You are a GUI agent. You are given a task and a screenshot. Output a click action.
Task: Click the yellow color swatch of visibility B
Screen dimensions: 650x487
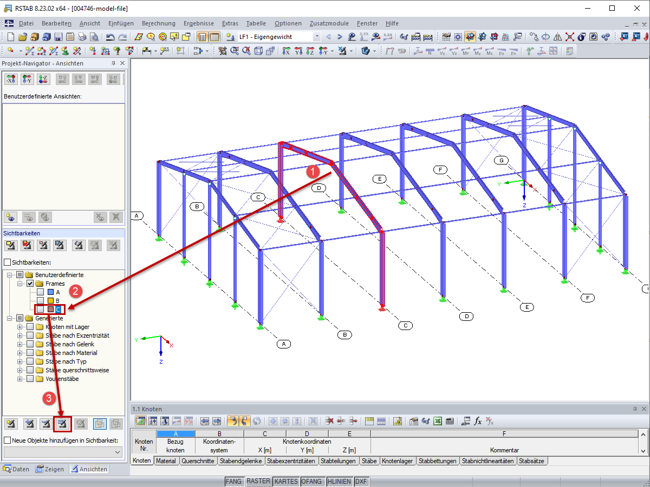(50, 301)
